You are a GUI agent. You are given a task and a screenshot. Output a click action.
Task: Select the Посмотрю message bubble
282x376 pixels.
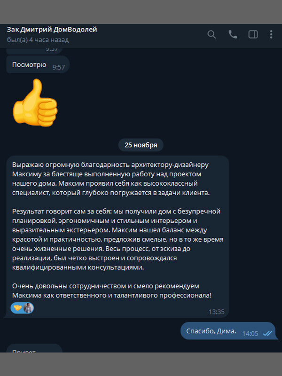tap(38, 64)
